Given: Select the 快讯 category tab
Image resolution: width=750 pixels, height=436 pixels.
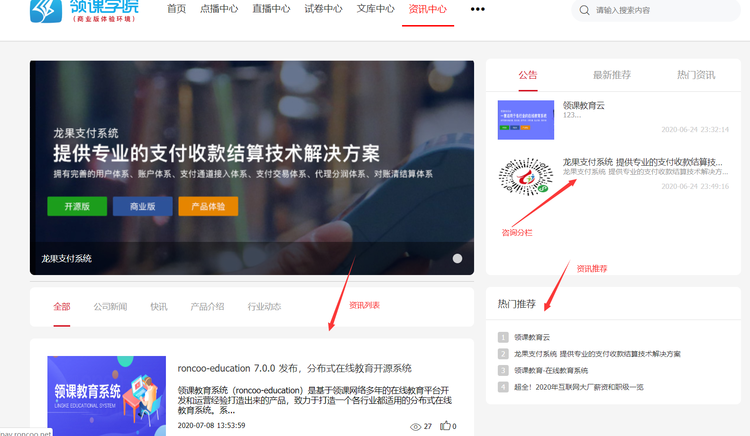Looking at the screenshot, I should point(159,307).
